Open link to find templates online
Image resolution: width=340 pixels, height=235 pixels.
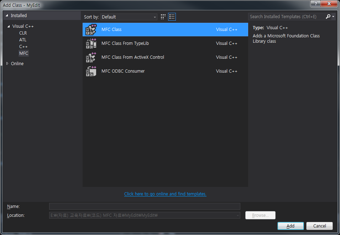point(165,194)
